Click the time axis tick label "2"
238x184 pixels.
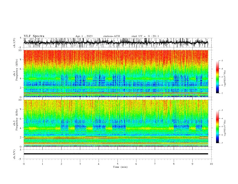[x=61, y=164]
